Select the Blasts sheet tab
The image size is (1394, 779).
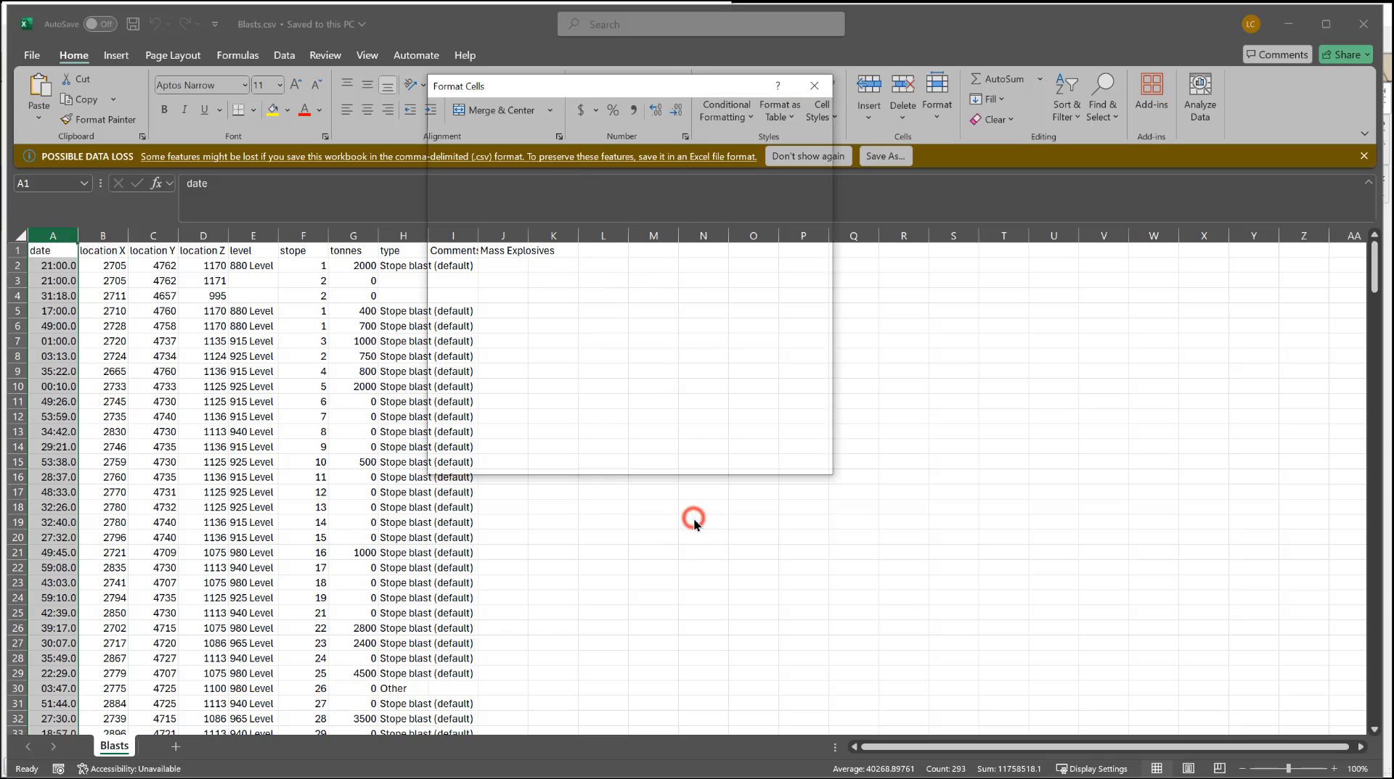click(x=114, y=746)
